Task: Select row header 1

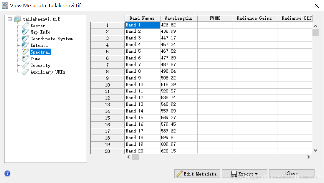Action: coord(107,25)
